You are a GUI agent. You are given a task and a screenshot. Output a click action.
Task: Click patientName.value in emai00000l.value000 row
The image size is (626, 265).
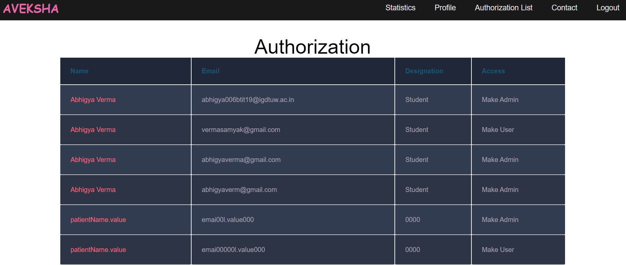[x=98, y=250]
